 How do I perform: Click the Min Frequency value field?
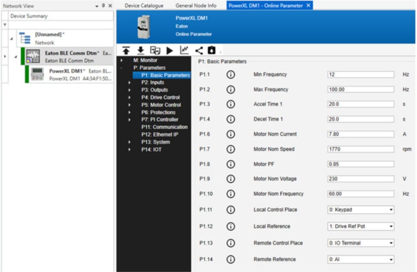361,74
